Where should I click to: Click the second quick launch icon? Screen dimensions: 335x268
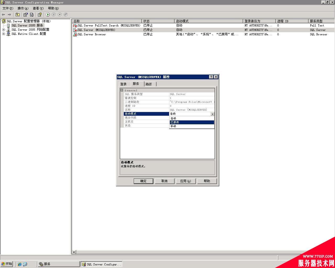(25, 264)
